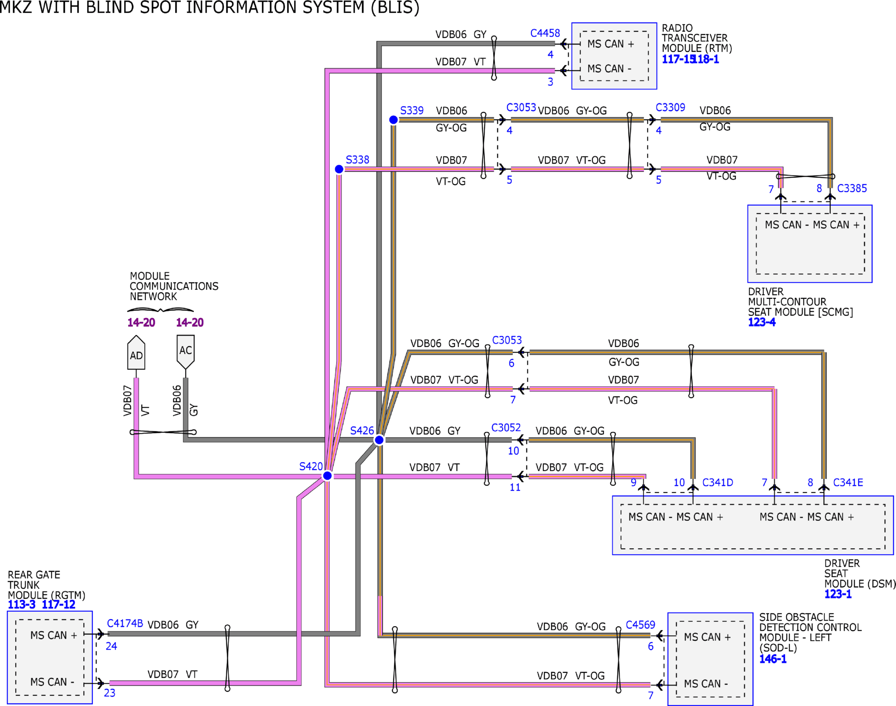Click the C3385 connector label
The width and height of the screenshot is (896, 706).
tap(852, 188)
